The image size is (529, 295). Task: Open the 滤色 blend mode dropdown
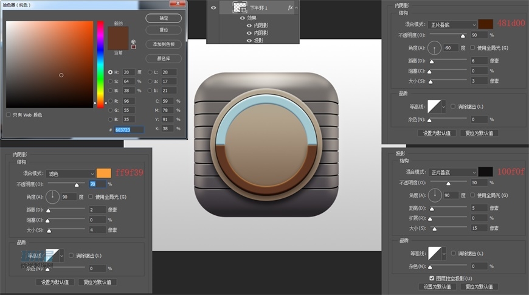coord(71,173)
